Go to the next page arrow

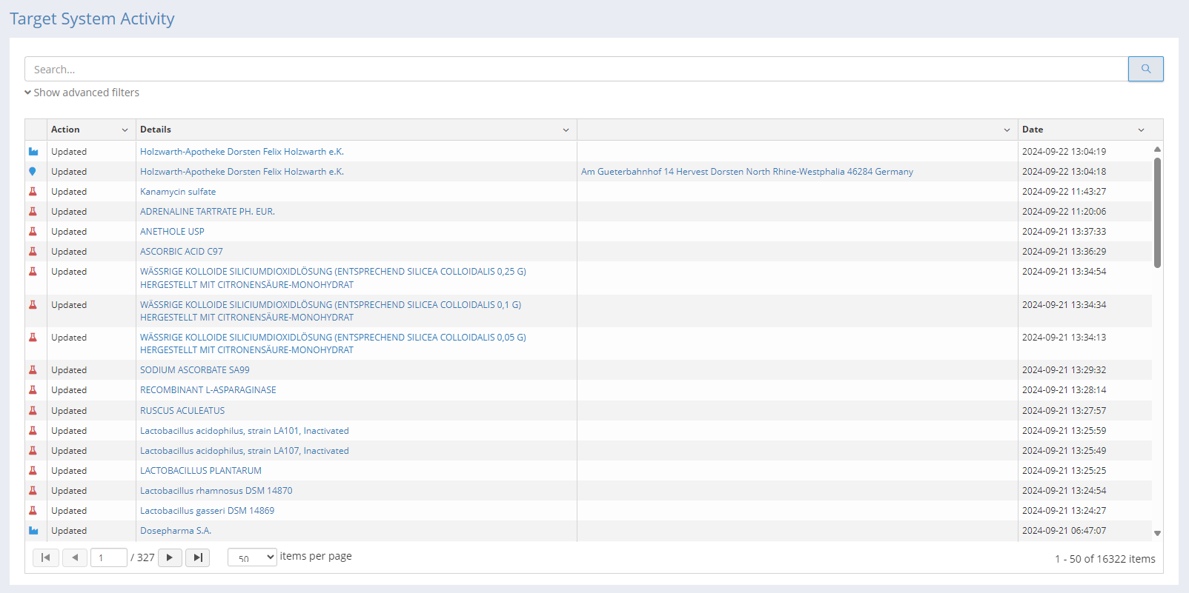(170, 557)
